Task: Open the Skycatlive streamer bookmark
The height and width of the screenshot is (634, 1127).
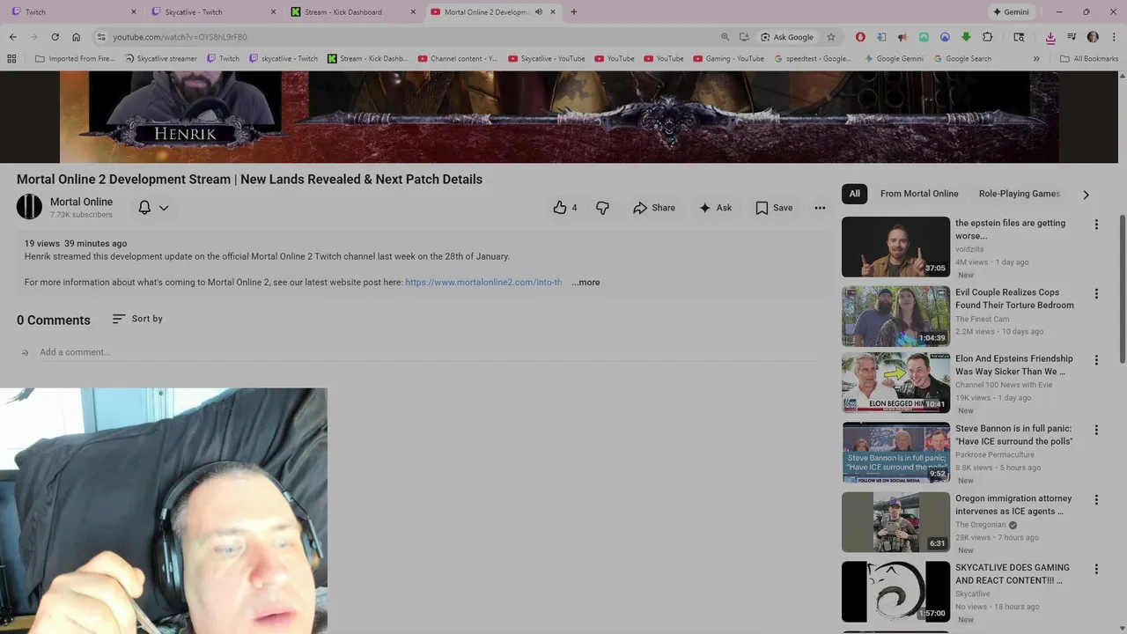Action: tap(161, 59)
